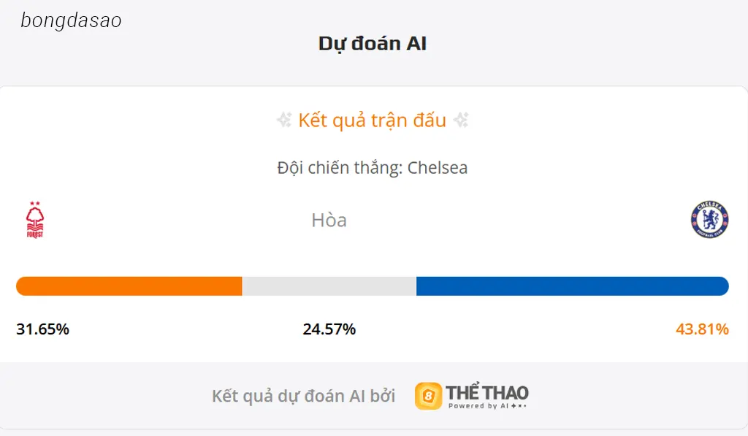Click the 24.57% draw percentage
748x436 pixels.
click(x=329, y=329)
